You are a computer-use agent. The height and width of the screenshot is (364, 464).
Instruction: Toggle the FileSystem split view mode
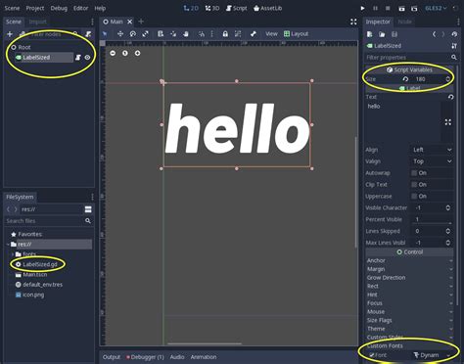[88, 209]
